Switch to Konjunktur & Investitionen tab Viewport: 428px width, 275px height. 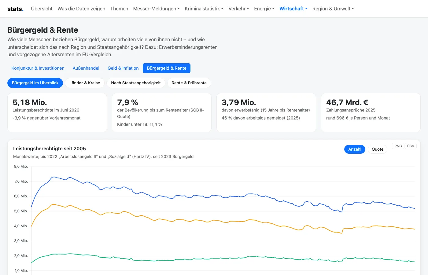click(38, 68)
